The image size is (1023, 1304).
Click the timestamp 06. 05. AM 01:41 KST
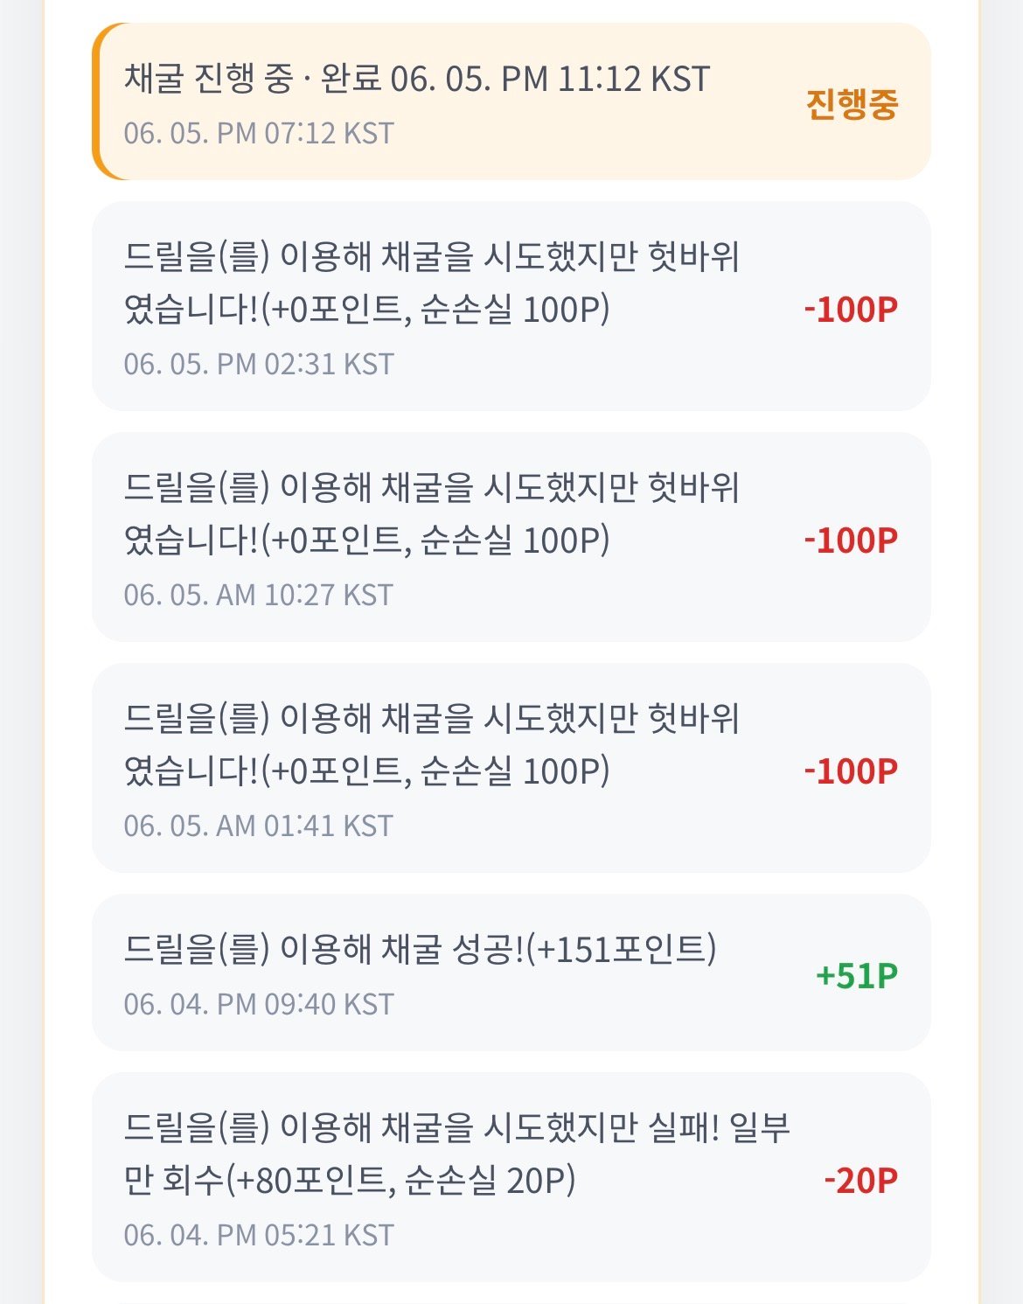coord(258,826)
